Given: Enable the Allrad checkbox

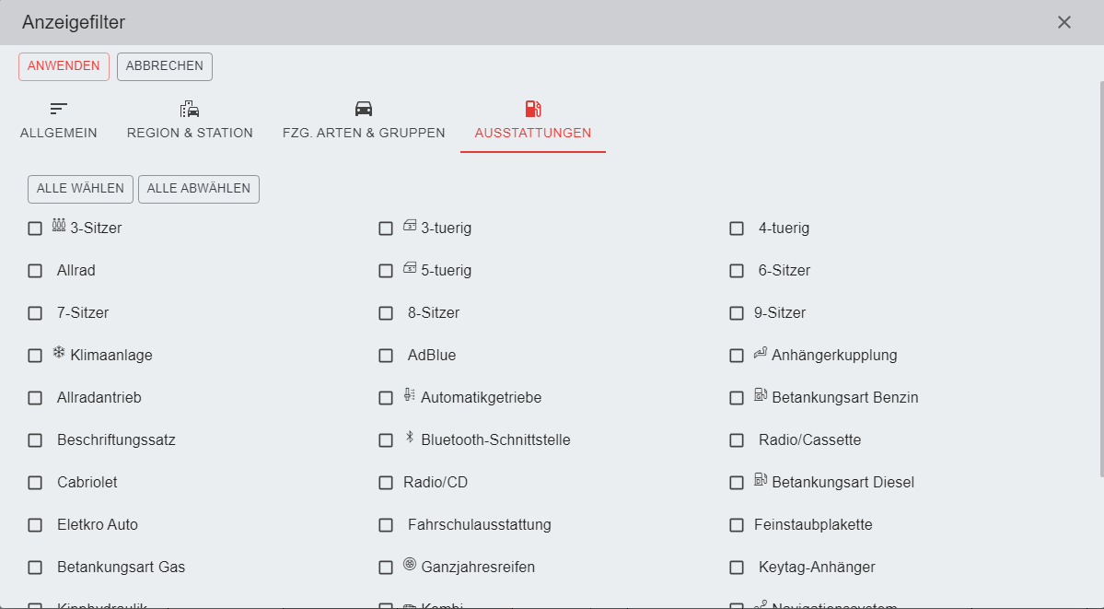Looking at the screenshot, I should 35,271.
